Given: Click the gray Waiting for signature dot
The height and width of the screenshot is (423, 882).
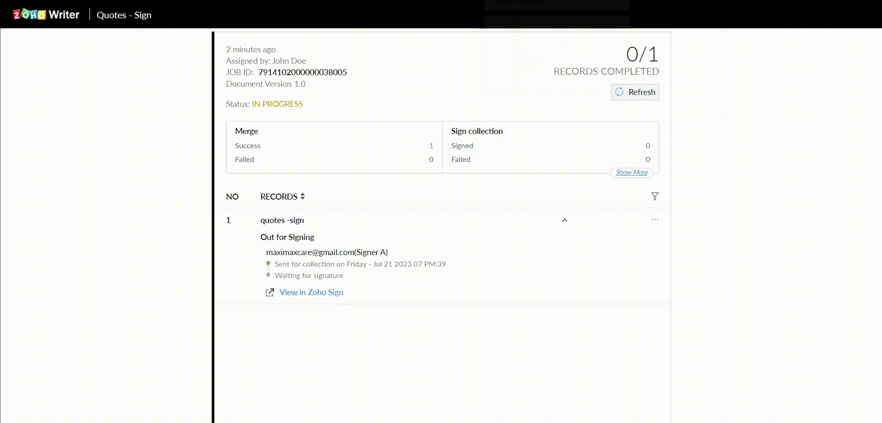Looking at the screenshot, I should pos(268,275).
